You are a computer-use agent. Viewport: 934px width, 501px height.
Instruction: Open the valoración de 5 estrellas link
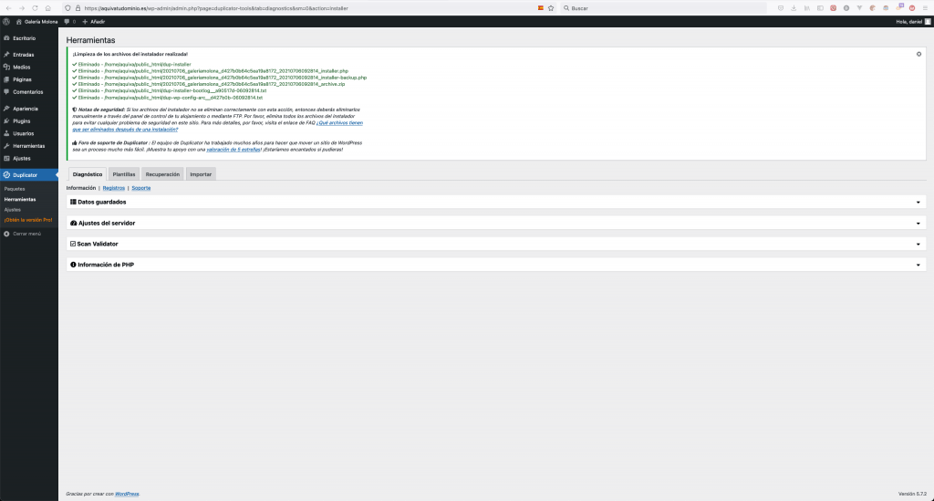coord(233,150)
